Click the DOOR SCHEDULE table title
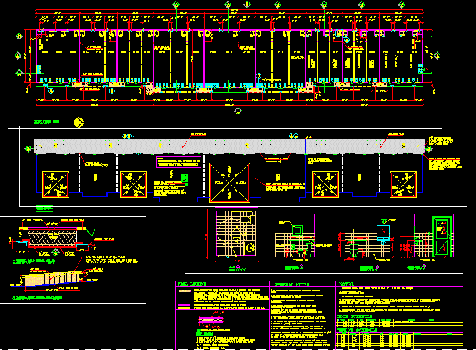Screen dimensions: 476x350 pos(355,317)
